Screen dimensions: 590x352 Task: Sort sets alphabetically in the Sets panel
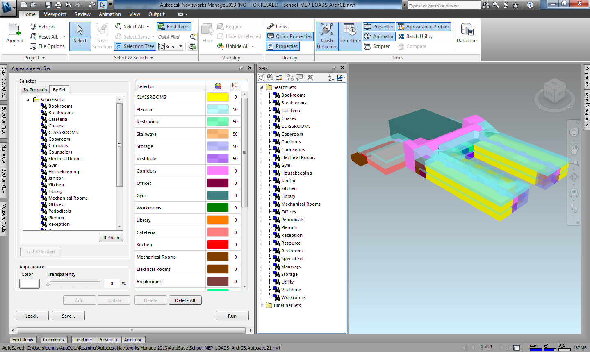point(330,77)
